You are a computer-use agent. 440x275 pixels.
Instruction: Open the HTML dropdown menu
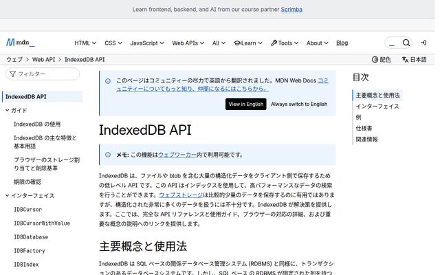[x=85, y=43]
